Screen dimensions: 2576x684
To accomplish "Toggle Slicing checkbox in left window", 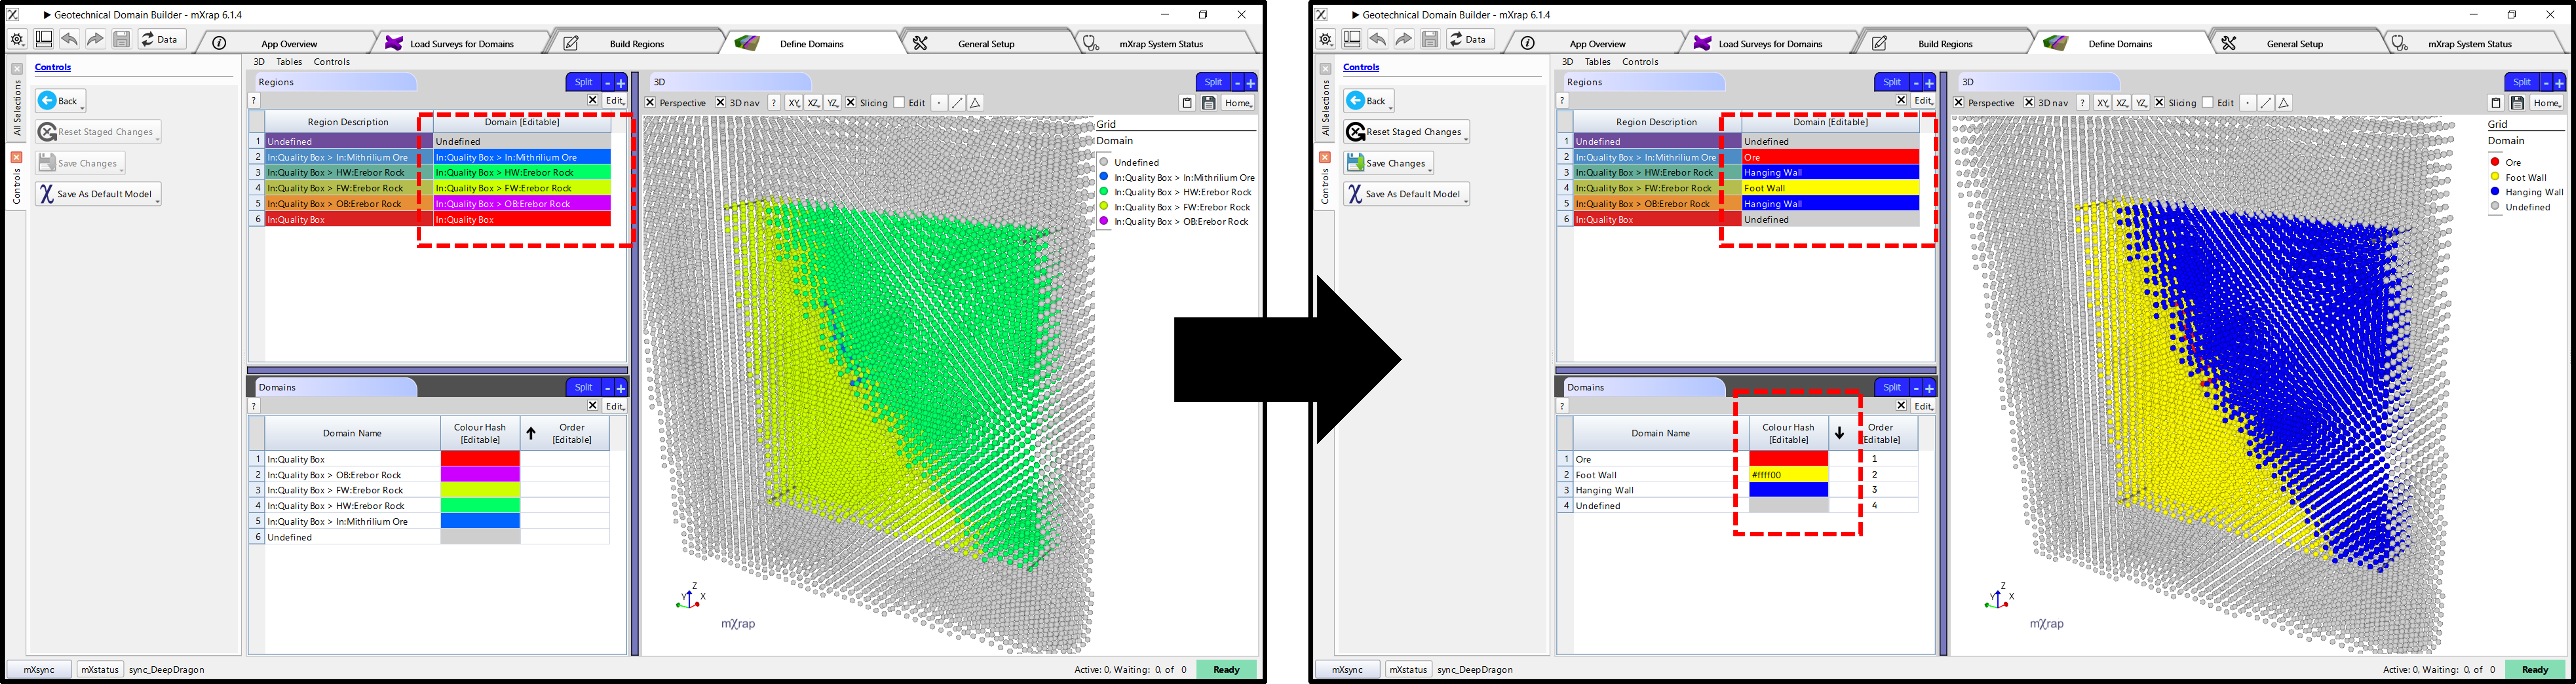I will tap(851, 103).
